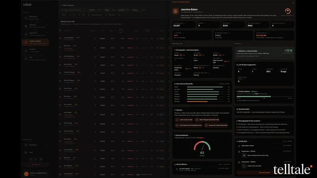This screenshot has width=317, height=178.
Task: Click the Drunk Elephant Protini Polypeptide Cream chip
Action: point(189,125)
